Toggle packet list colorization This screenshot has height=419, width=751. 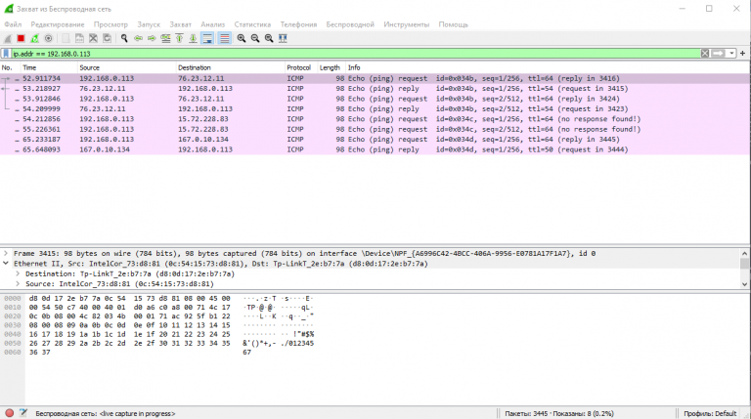pyautogui.click(x=225, y=39)
